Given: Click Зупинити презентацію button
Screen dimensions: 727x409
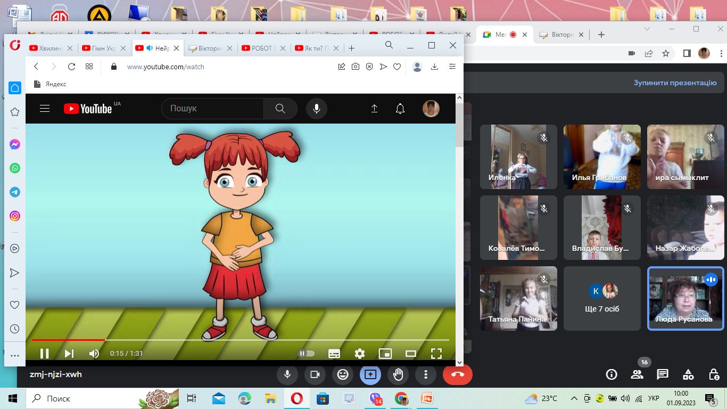Looking at the screenshot, I should [x=675, y=83].
